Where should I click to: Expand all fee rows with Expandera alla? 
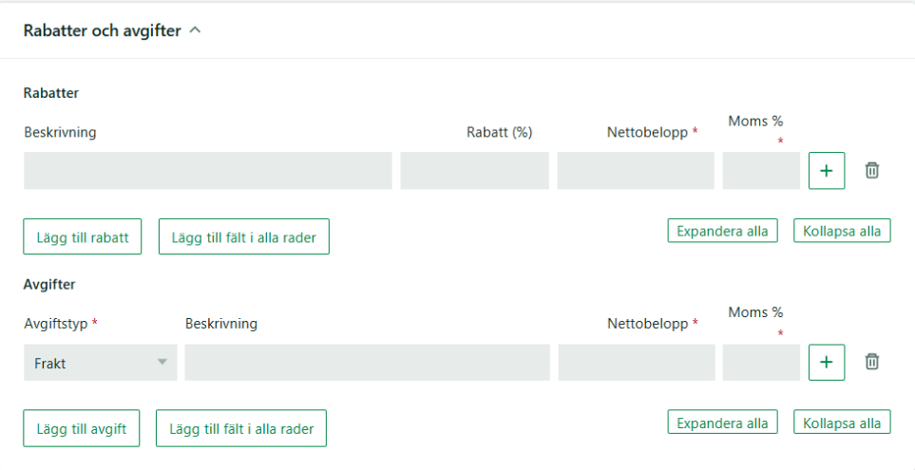pyautogui.click(x=722, y=422)
